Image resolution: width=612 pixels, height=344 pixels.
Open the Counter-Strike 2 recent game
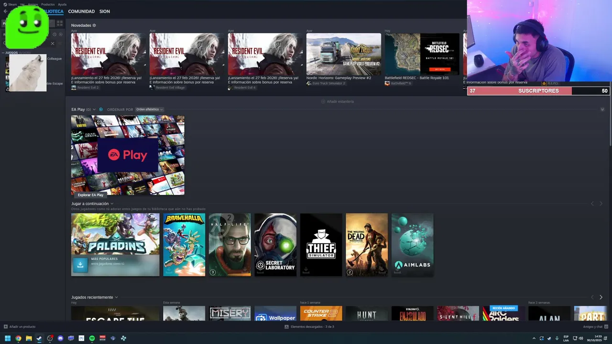coord(321,313)
